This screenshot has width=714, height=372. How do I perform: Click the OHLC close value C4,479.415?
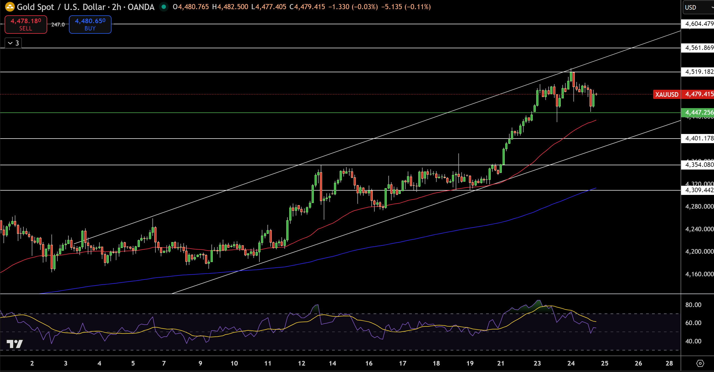[x=307, y=7]
